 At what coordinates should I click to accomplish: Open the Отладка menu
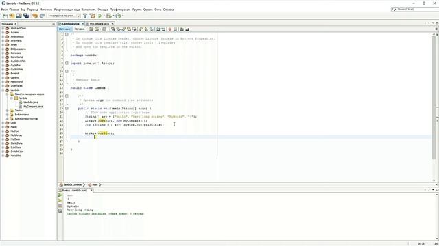click(103, 10)
